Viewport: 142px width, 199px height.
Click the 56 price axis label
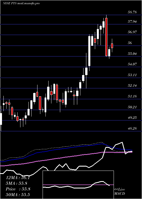coord(130,43)
